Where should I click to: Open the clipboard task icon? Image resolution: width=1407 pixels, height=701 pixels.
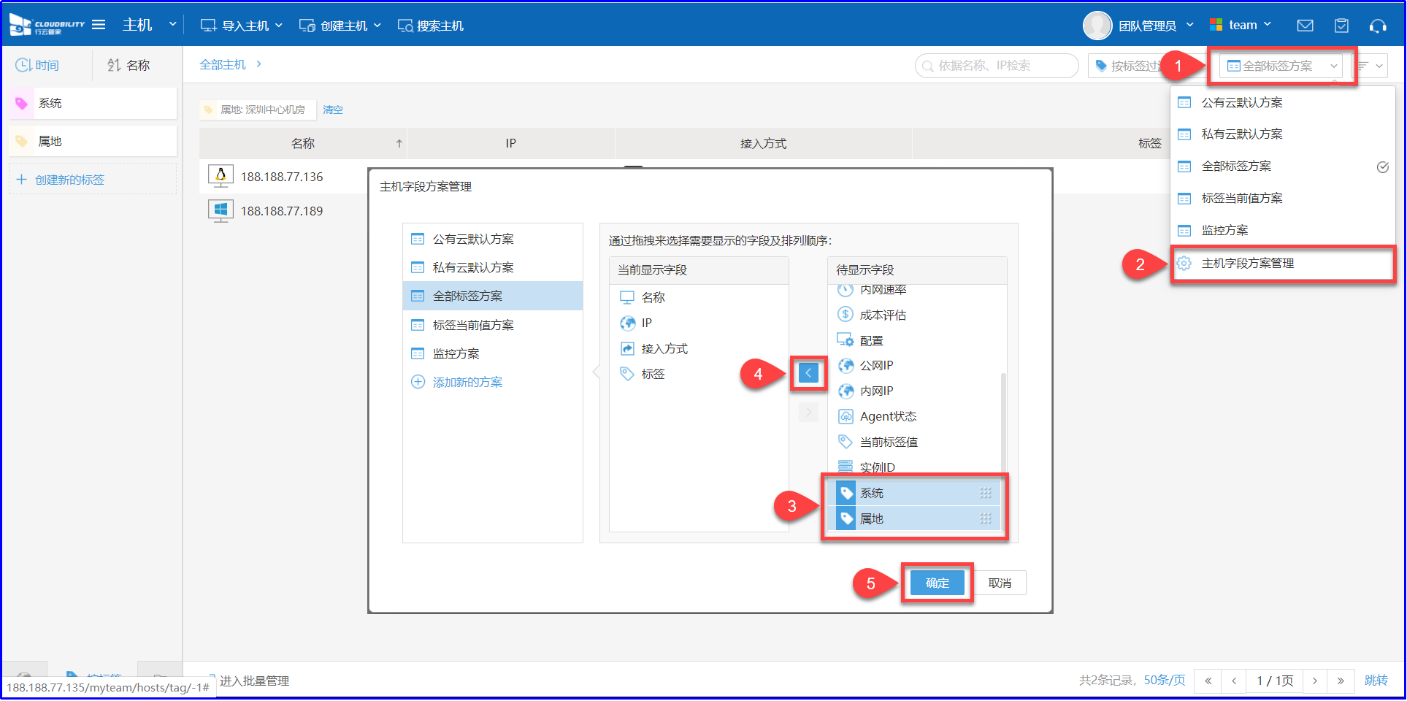tap(1341, 26)
